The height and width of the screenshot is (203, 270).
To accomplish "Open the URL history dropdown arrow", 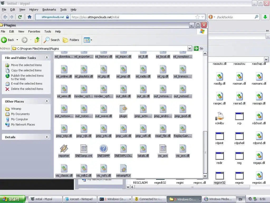I will [x=203, y=17].
